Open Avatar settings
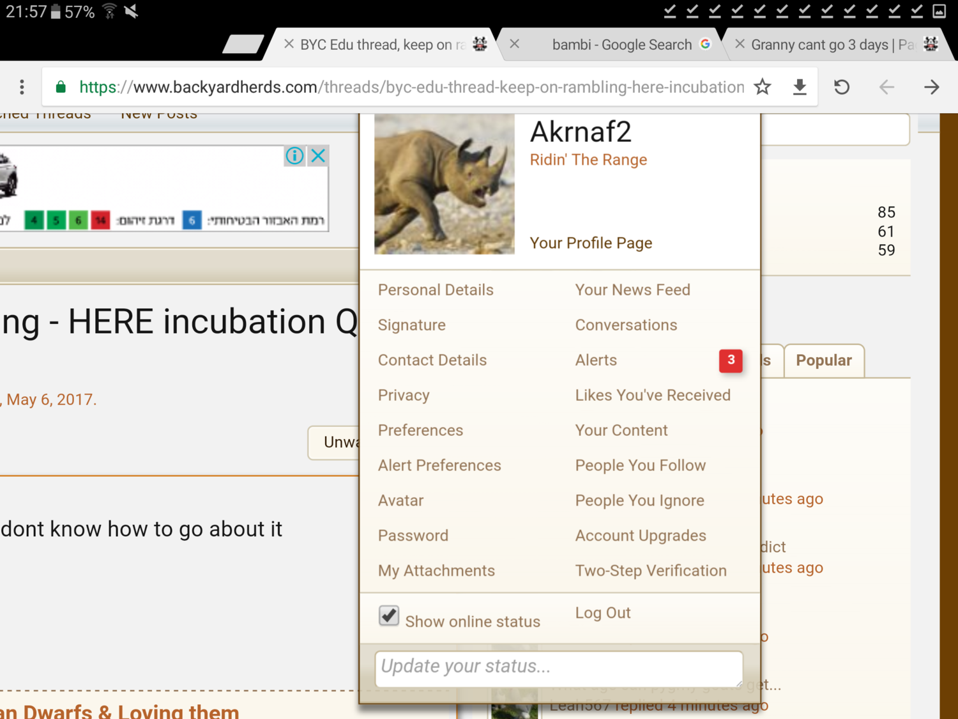Image resolution: width=958 pixels, height=719 pixels. (400, 501)
